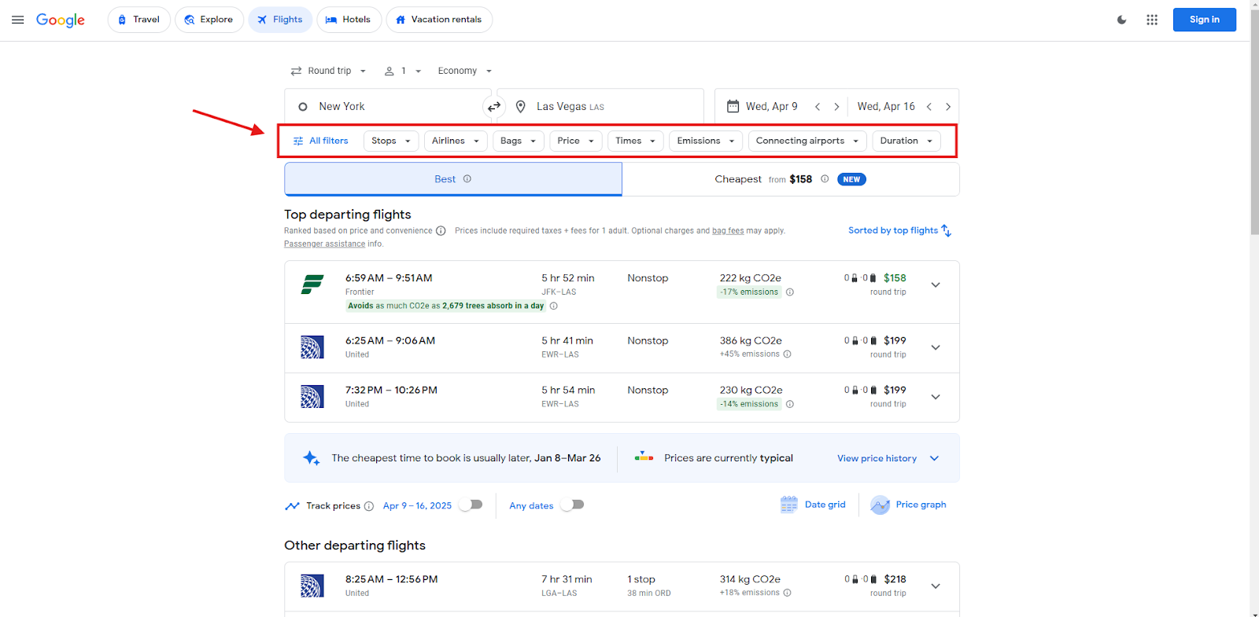Image resolution: width=1259 pixels, height=617 pixels.
Task: Open Times filter dropdown
Action: 636,141
